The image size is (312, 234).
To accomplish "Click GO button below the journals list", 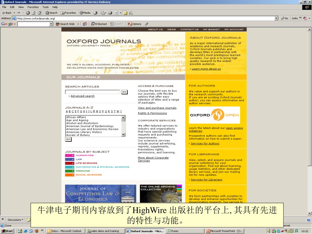I will pos(68,139).
